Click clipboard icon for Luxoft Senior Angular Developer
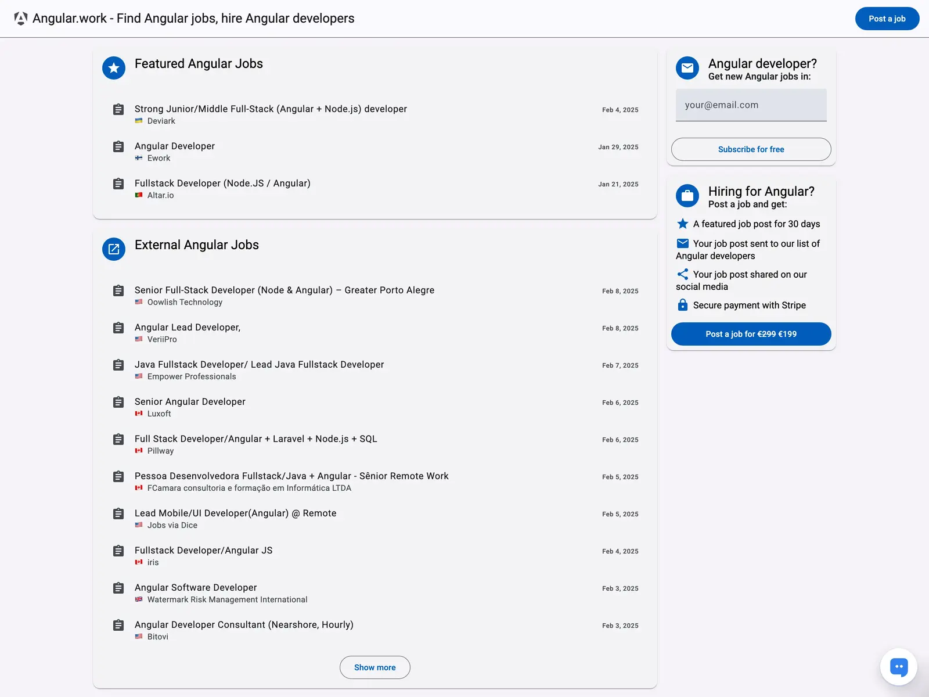929x697 pixels. [118, 402]
